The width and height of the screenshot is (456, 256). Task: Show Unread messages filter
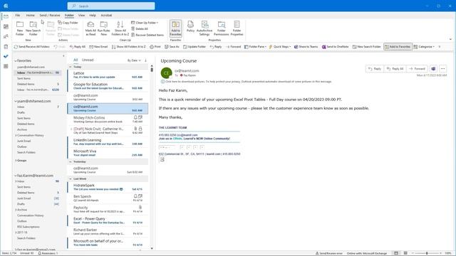click(88, 60)
